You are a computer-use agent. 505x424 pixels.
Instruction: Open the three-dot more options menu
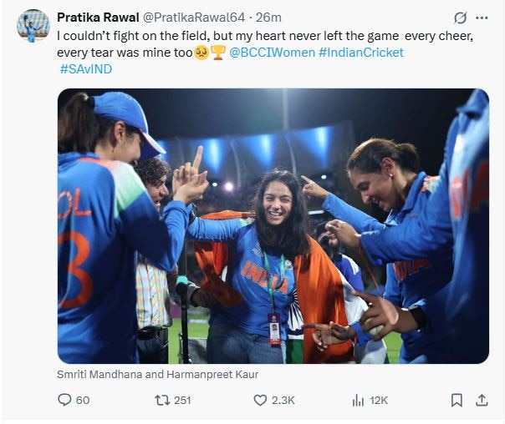482,18
